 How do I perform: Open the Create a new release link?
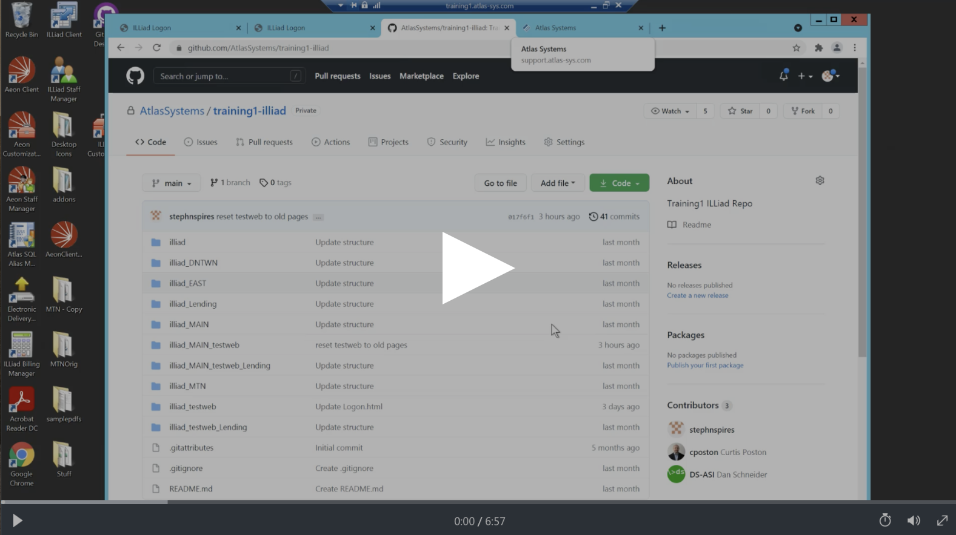point(697,296)
